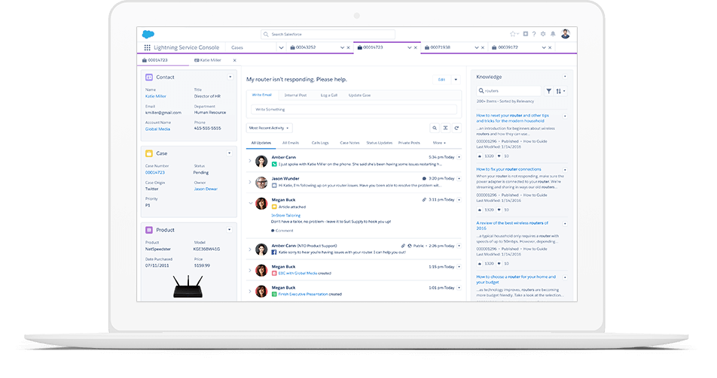Click the thumbs up on the first Knowledge article
The height and width of the screenshot is (378, 717).
click(x=480, y=156)
